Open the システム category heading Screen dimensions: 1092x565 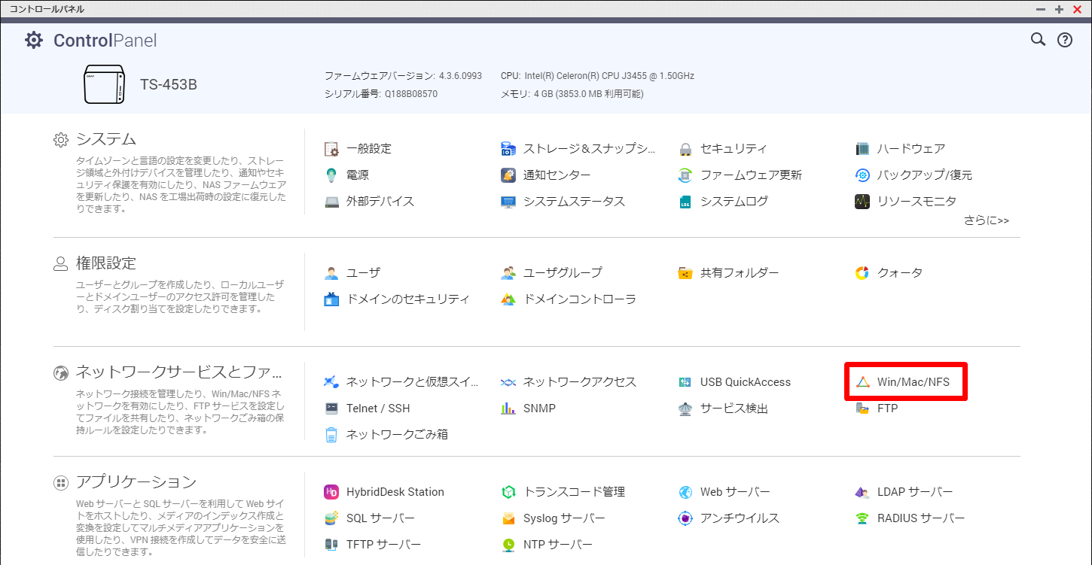coord(106,139)
